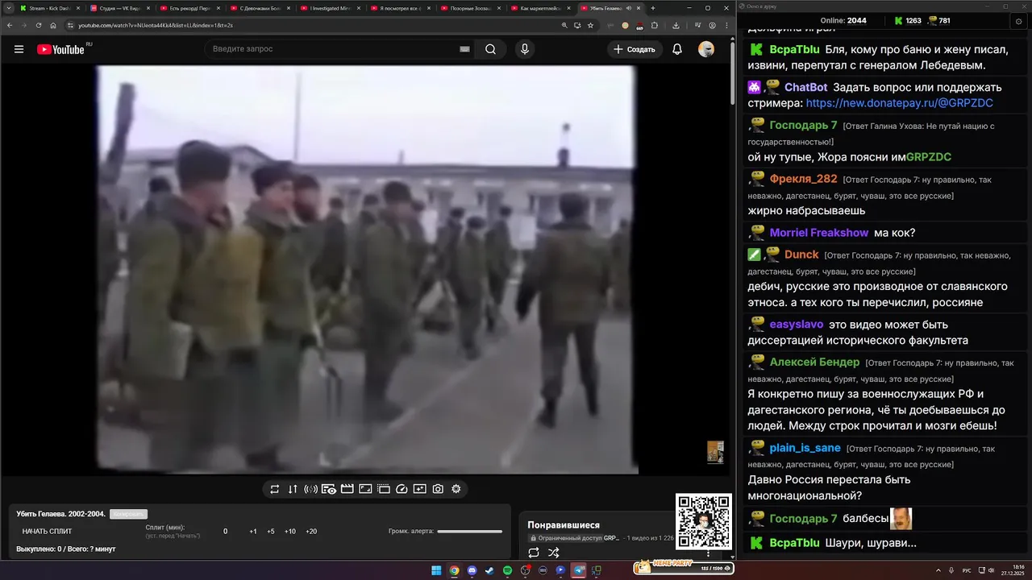Toggle playlist loop in Понравившиеся panel
The image size is (1032, 580).
tap(534, 553)
